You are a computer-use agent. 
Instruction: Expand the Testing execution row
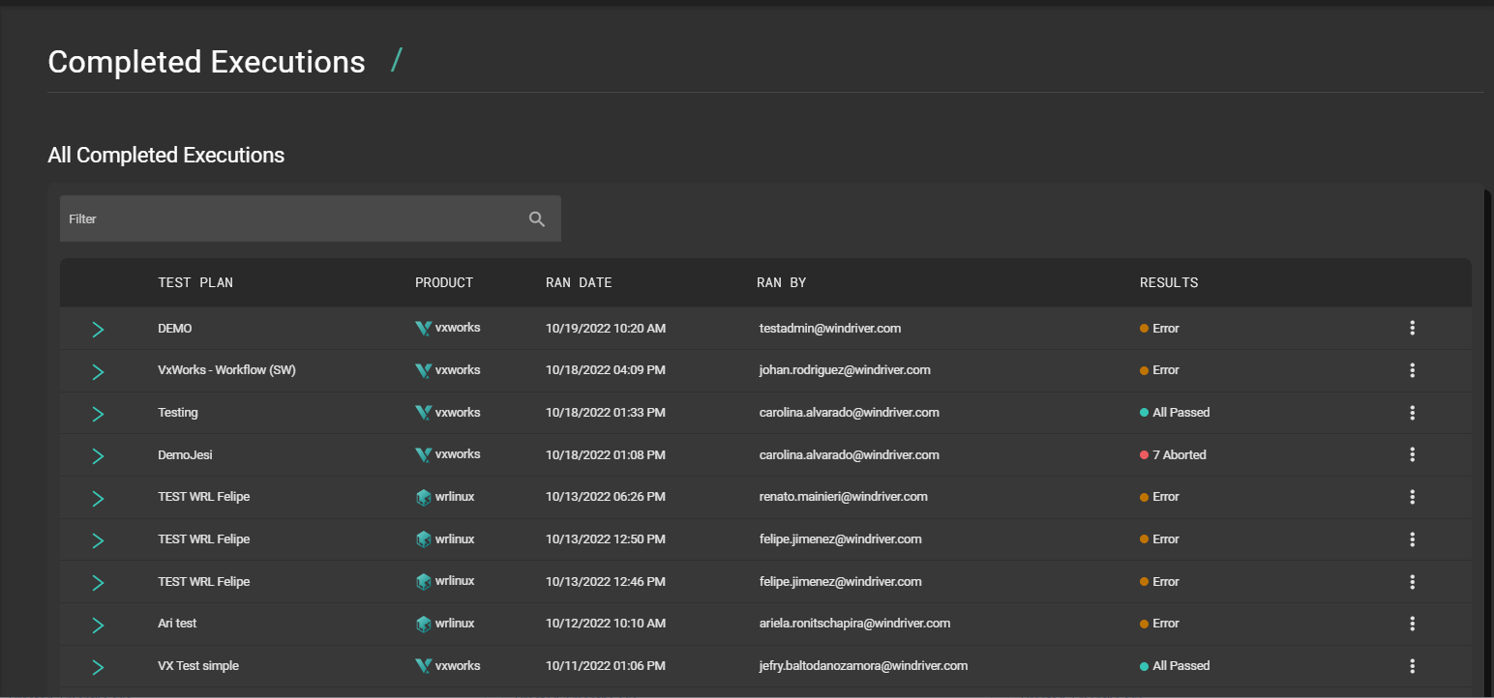(x=98, y=414)
